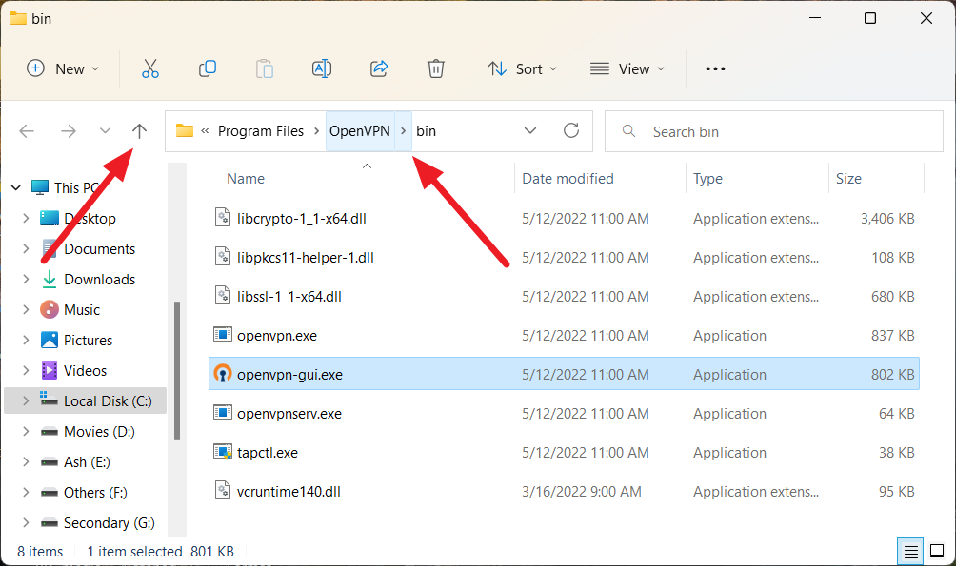Collapse the This PC tree entry
This screenshot has height=566, width=956.
click(15, 187)
